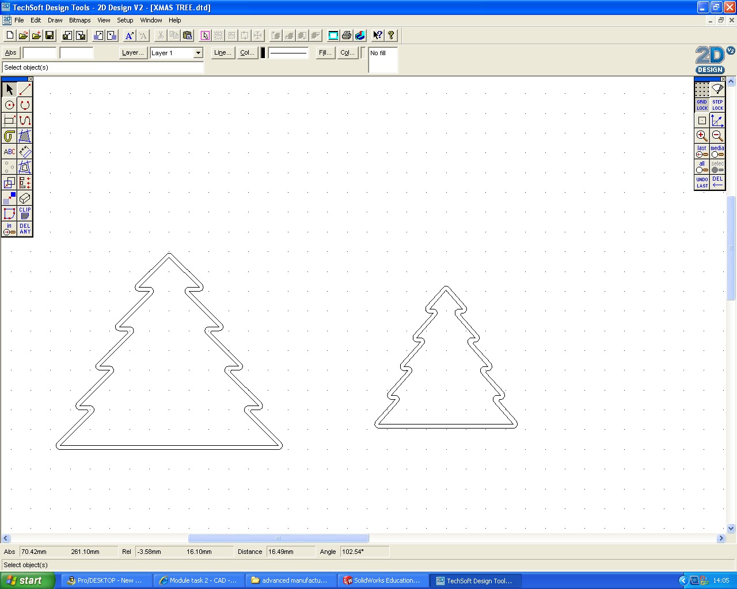Open the Layer 1 dropdown list

(x=197, y=53)
